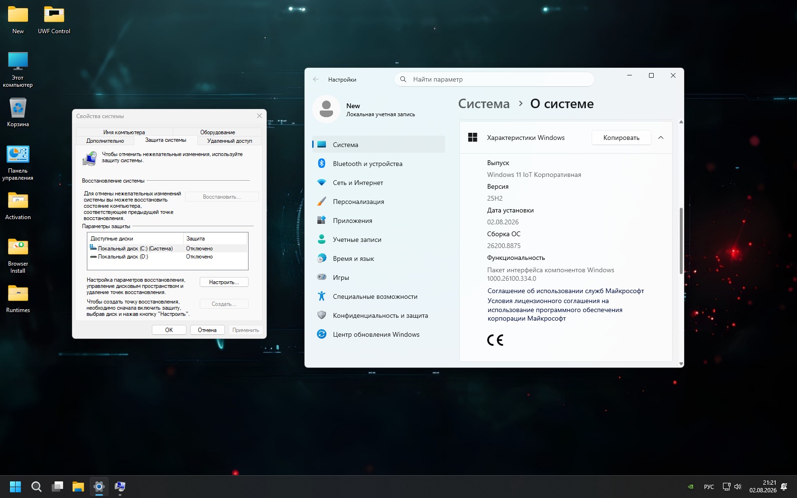797x498 pixels.
Task: Switch to the Дополнительно tab
Action: (x=105, y=141)
